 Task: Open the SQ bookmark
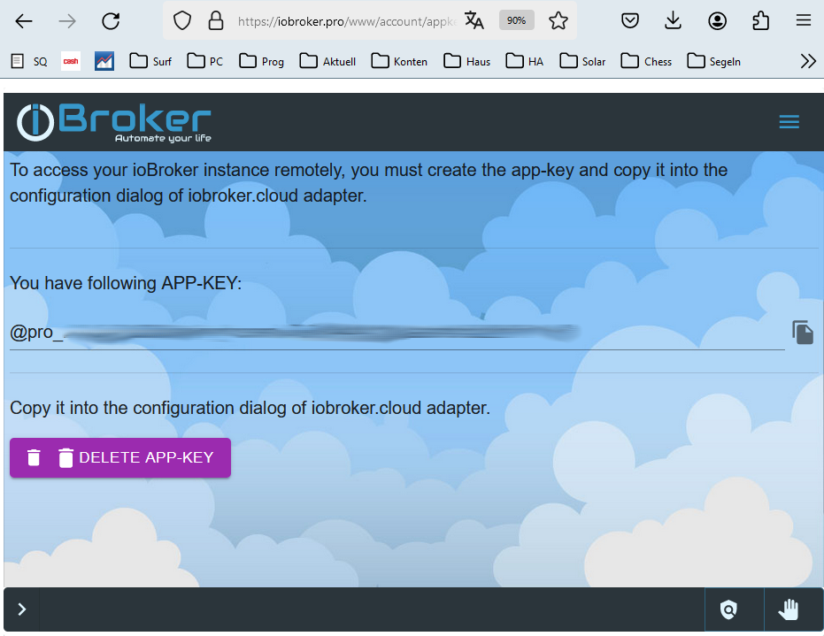(x=29, y=61)
